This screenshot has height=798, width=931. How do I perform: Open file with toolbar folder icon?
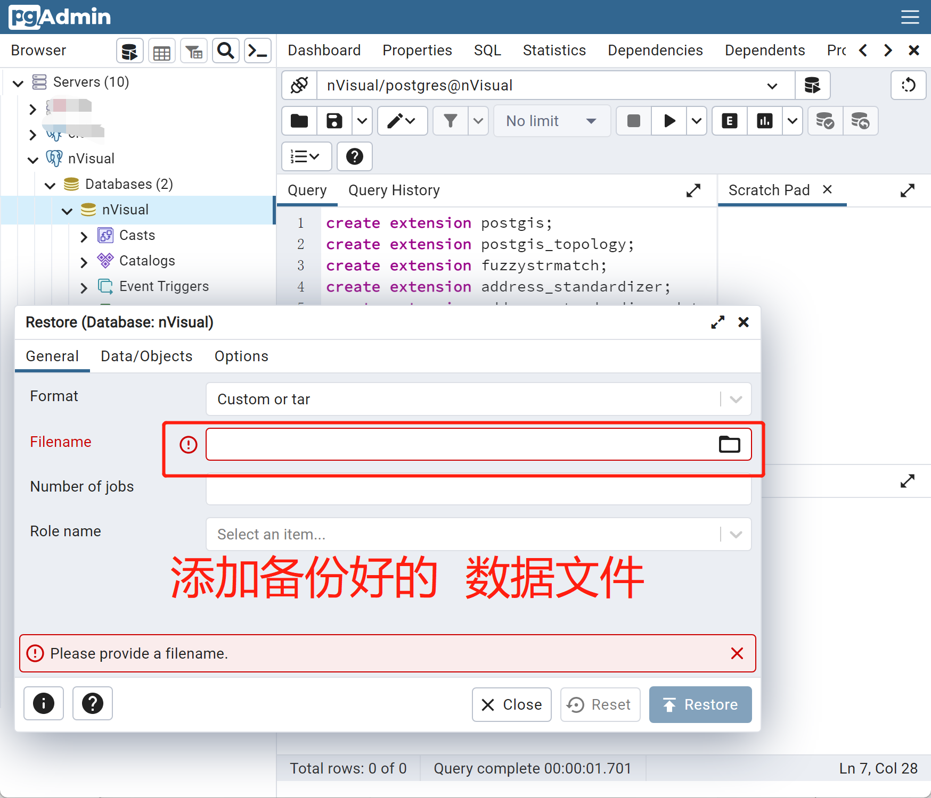pyautogui.click(x=299, y=121)
